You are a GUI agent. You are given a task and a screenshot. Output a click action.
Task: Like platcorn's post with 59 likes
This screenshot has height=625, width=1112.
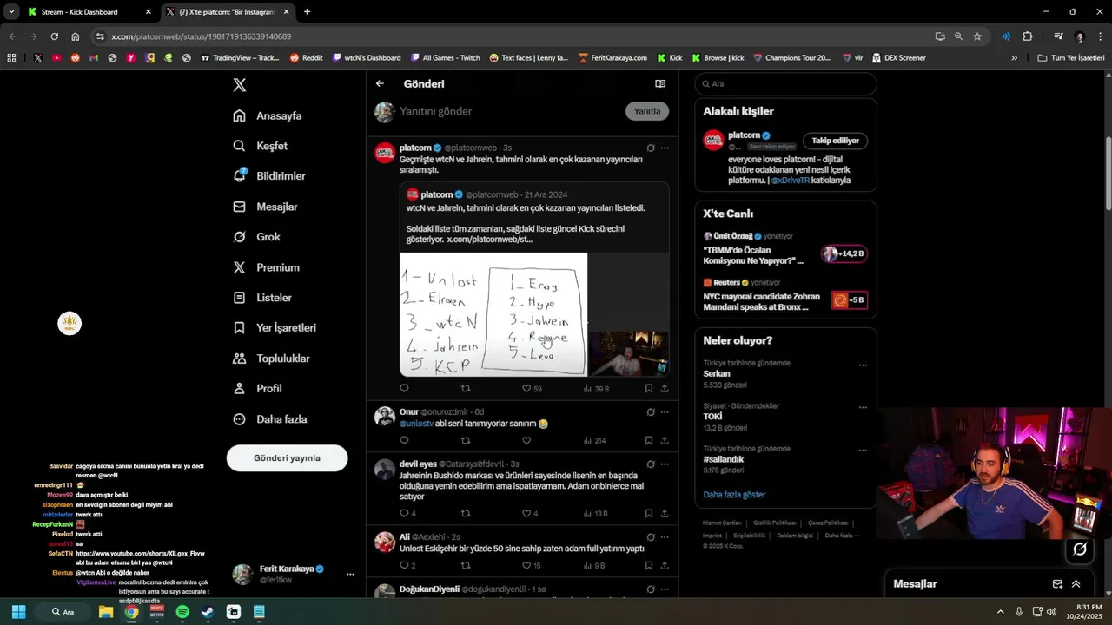(x=532, y=389)
